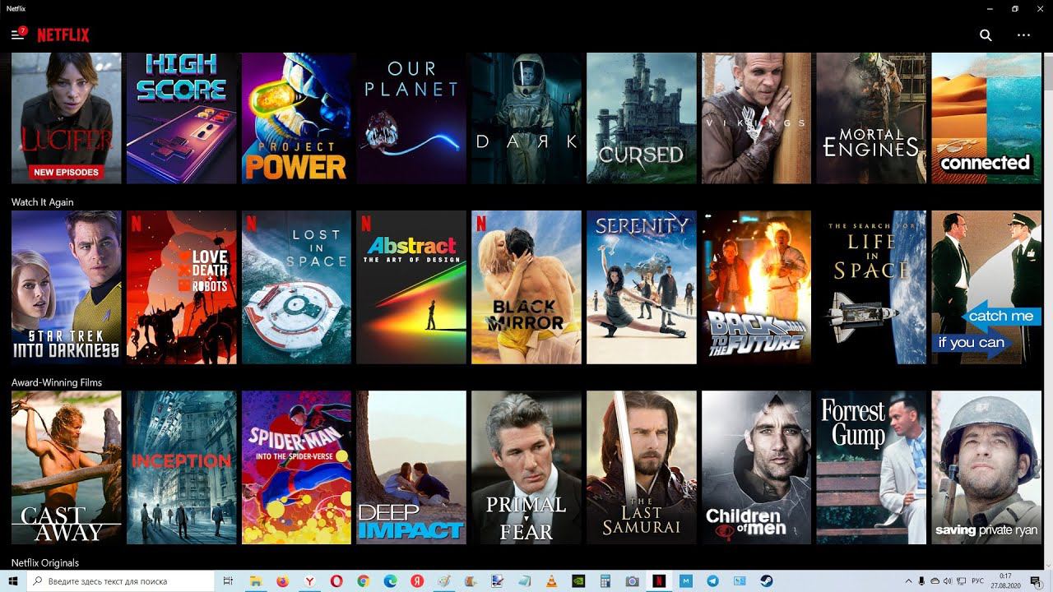Viewport: 1053px width, 592px height.
Task: Open the Netflix Originals row heading
Action: 45,563
